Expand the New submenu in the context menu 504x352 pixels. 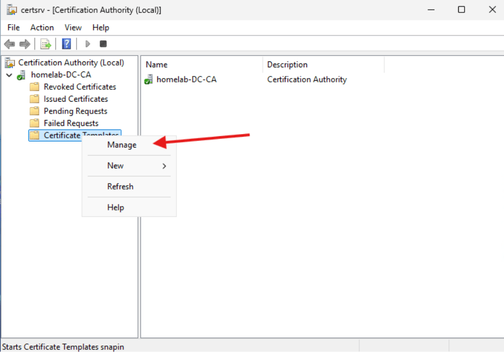115,165
